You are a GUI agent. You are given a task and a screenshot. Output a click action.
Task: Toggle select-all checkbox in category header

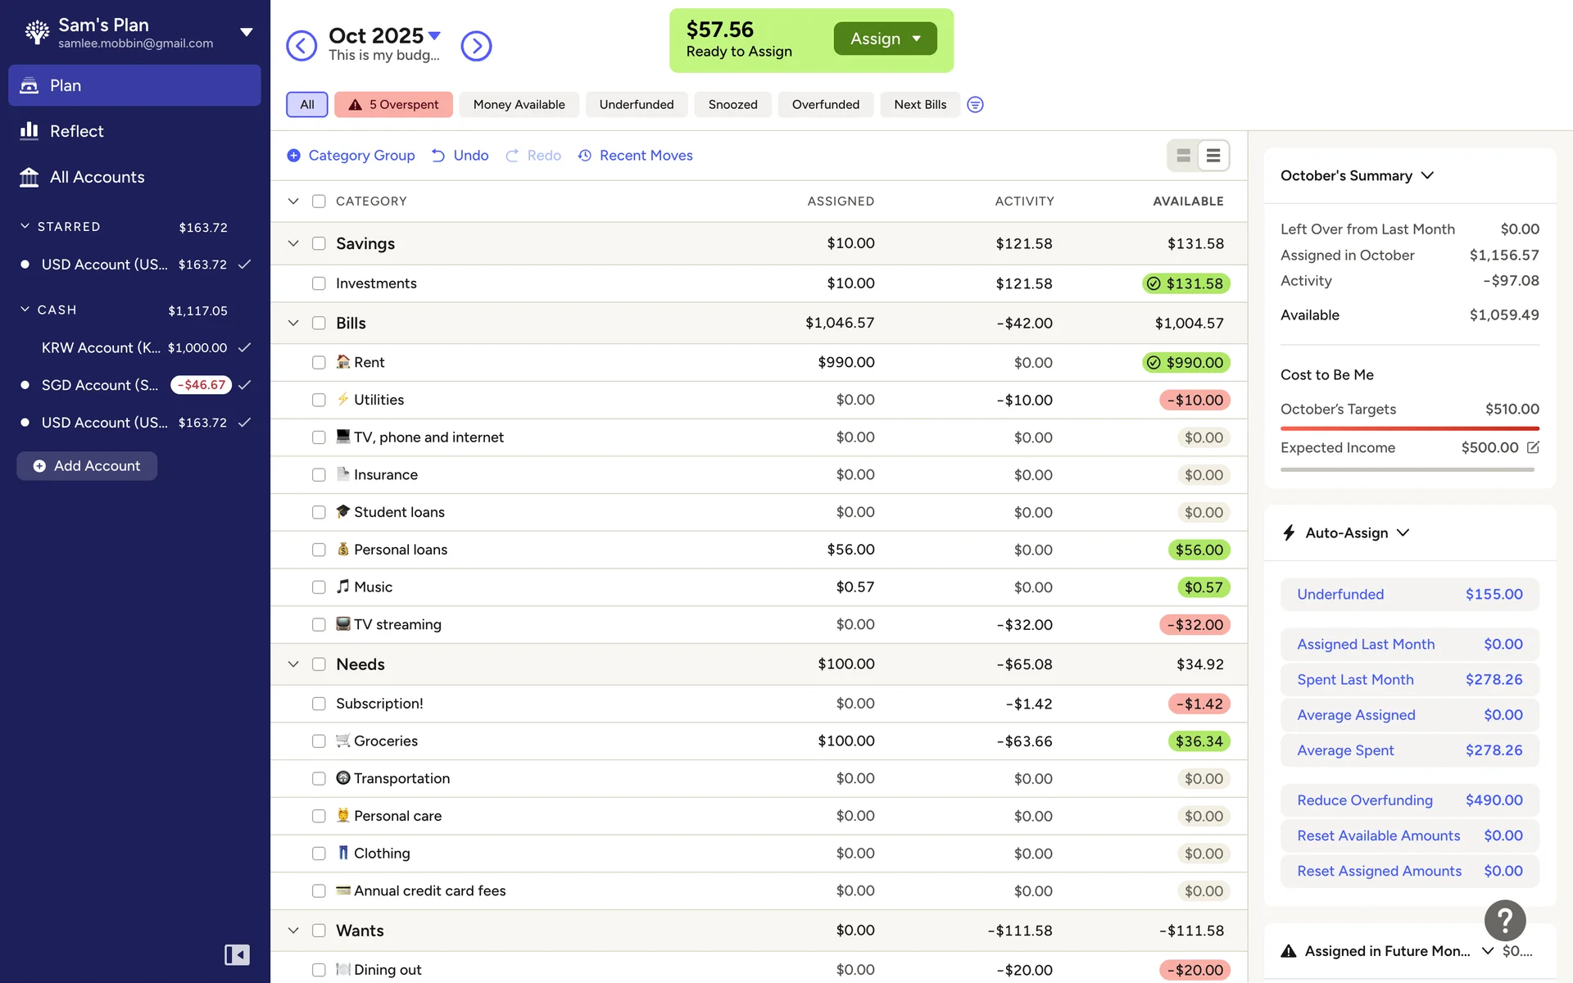pyautogui.click(x=319, y=202)
